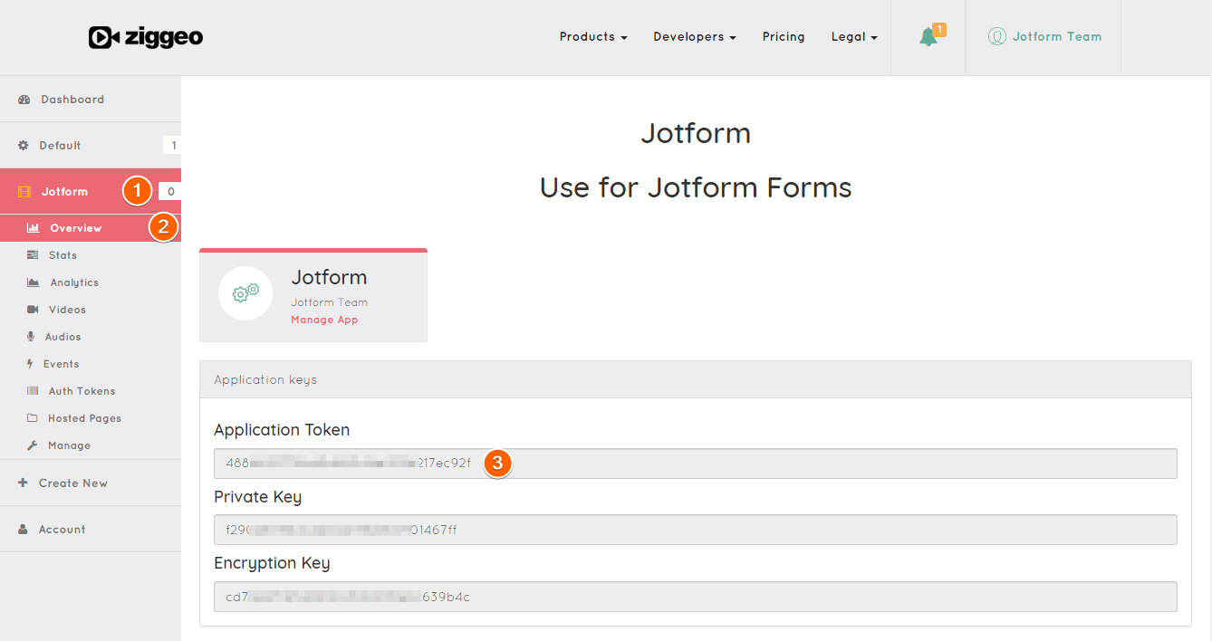Open Stats in the sidebar

63,255
